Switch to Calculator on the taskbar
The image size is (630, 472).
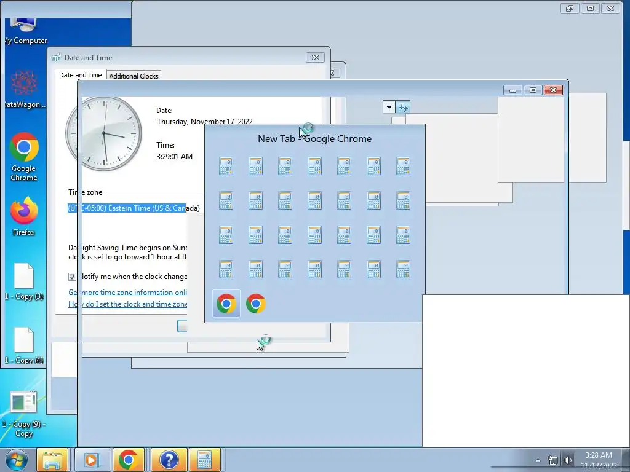pyautogui.click(x=205, y=460)
